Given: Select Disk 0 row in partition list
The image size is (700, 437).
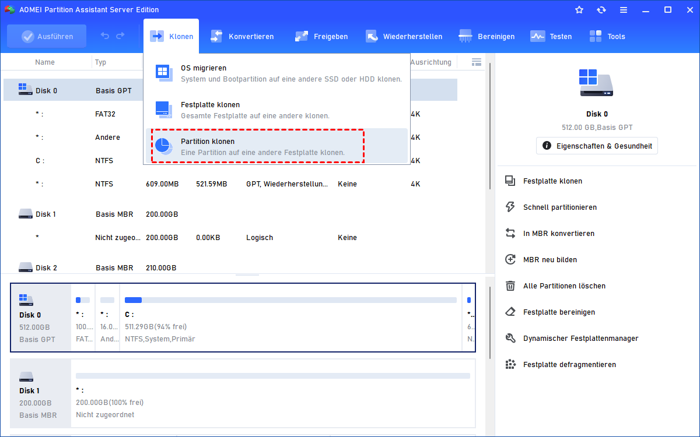Looking at the screenshot, I should tap(230, 90).
